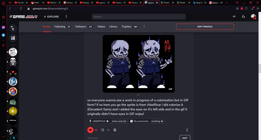The image size is (261, 140).
Task: Open Opera sidebar three-dots menu
Action: [x=3, y=137]
